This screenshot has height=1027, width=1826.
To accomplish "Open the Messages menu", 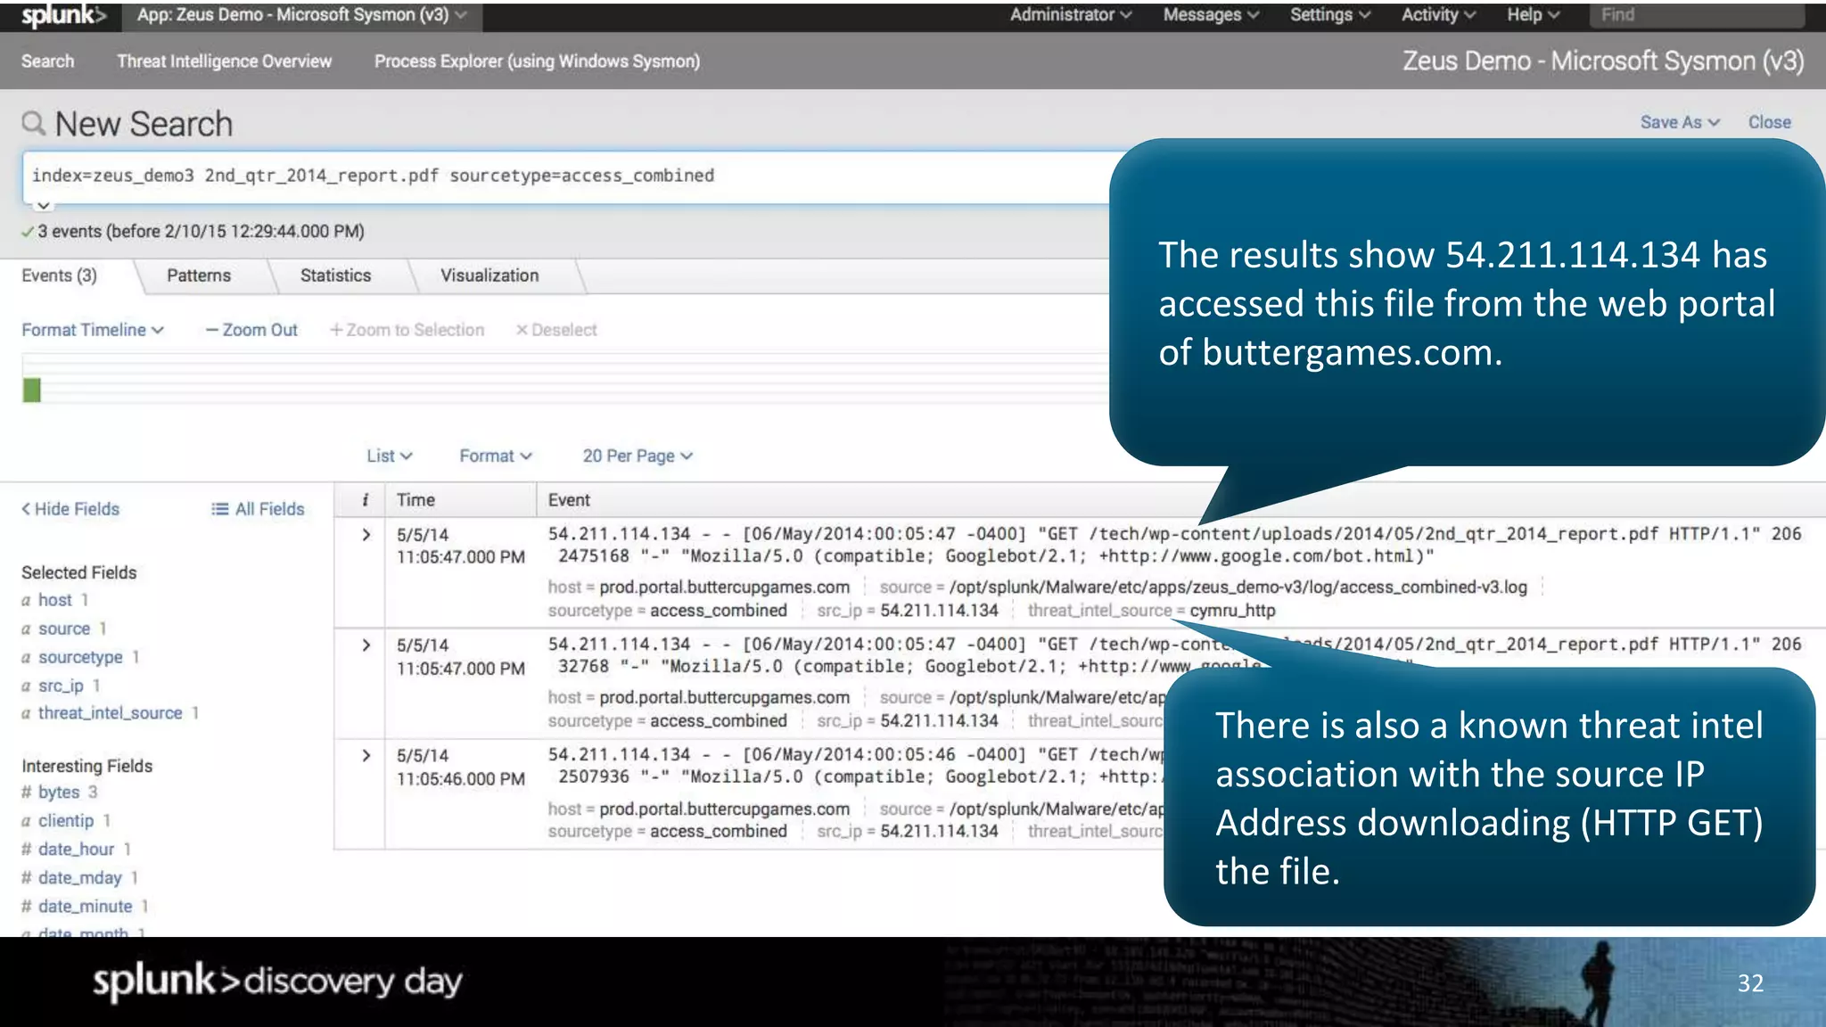I will (1211, 15).
